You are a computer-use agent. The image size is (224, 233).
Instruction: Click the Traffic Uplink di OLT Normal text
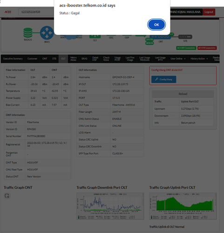pyautogui.click(x=167, y=227)
